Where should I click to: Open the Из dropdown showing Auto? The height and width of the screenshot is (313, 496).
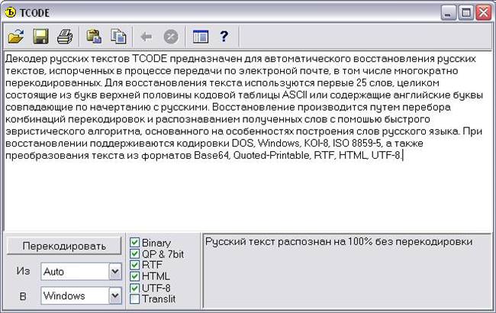[x=115, y=271]
